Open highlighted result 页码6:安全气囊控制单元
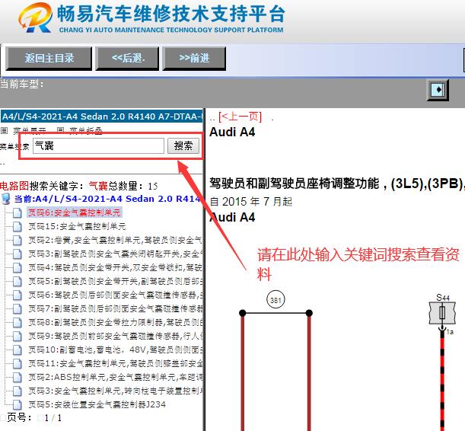This screenshot has width=465, height=431. pyautogui.click(x=74, y=212)
